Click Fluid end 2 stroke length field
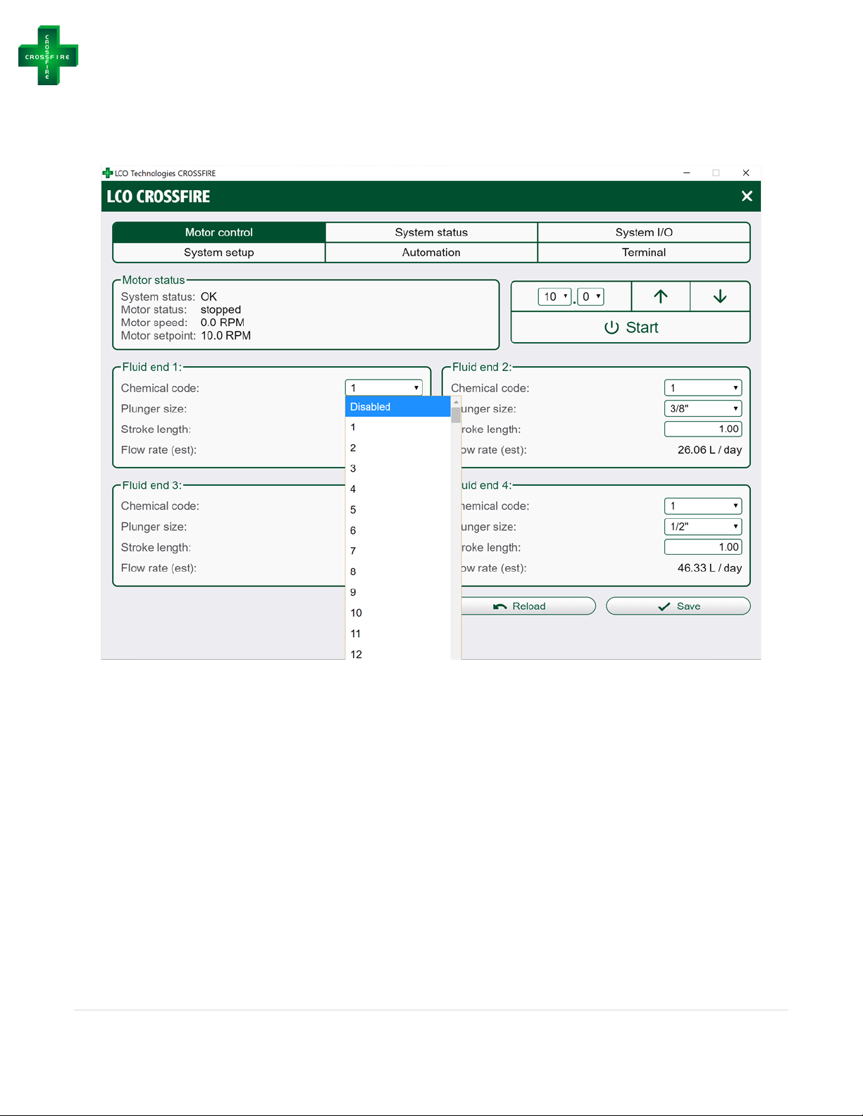The height and width of the screenshot is (1116, 863). [x=703, y=429]
